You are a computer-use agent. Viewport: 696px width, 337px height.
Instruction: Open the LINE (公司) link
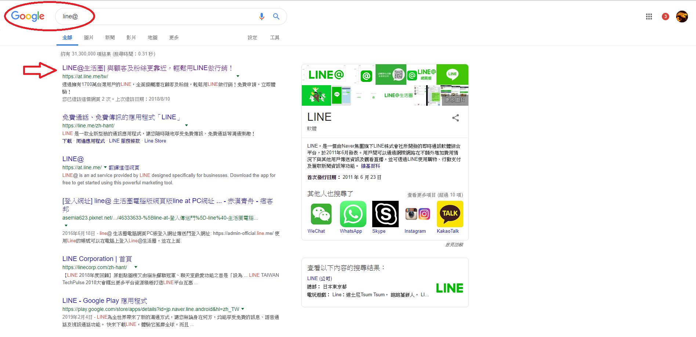[x=319, y=278]
